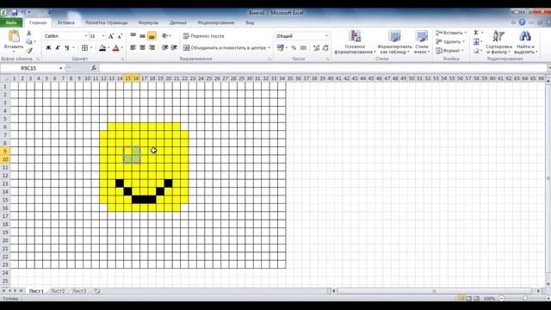Viewport: 551px width, 310px height.
Task: Open Форматировать как таблицу menu
Action: 394,42
